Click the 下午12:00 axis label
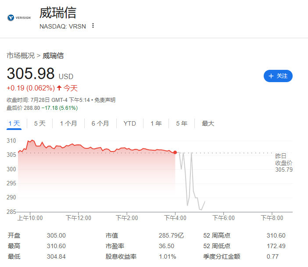308x267 pixels. (x=79, y=218)
